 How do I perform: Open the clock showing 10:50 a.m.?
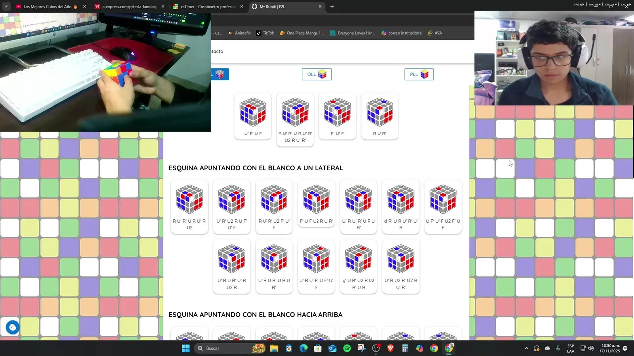pos(610,348)
